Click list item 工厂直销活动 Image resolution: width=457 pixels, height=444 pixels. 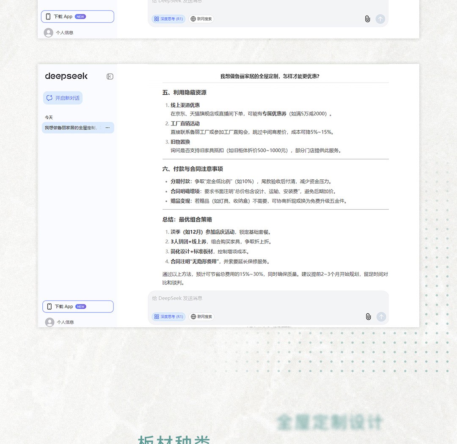[185, 123]
